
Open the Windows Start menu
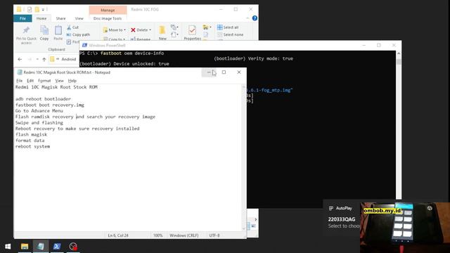click(8, 247)
